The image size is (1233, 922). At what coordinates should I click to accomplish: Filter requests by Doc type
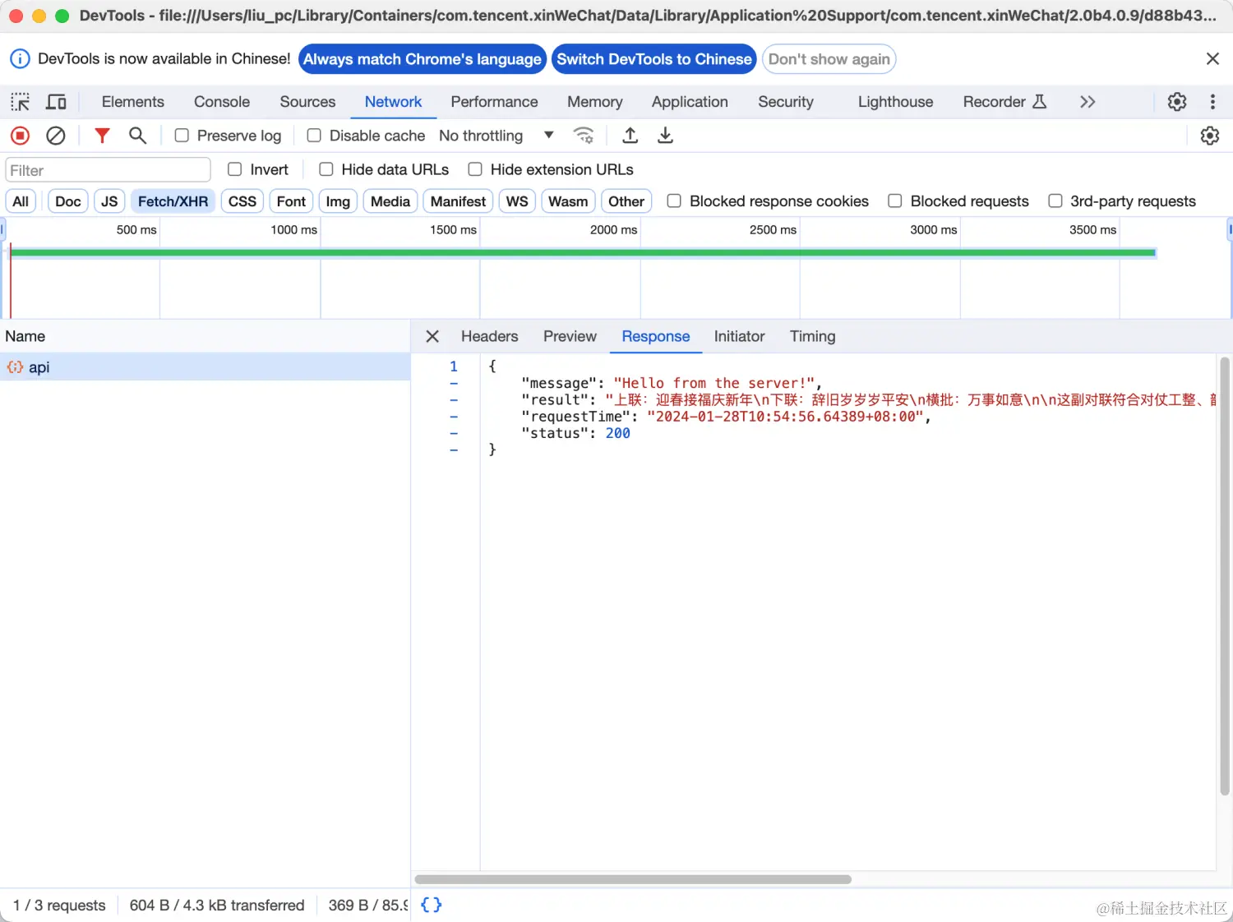click(x=68, y=201)
